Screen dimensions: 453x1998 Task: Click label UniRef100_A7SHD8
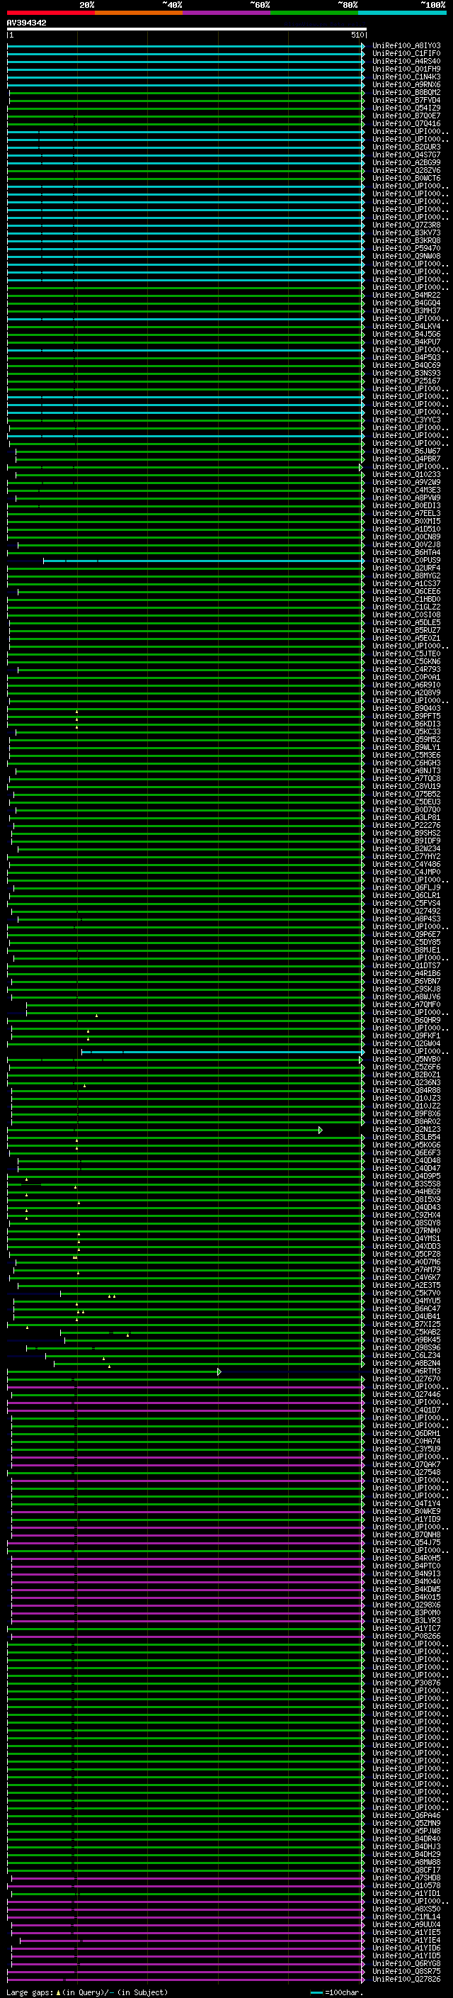coord(406,1878)
